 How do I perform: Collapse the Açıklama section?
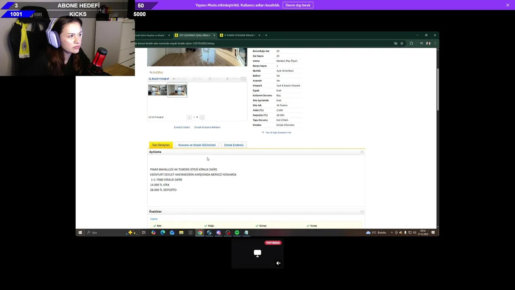click(362, 152)
